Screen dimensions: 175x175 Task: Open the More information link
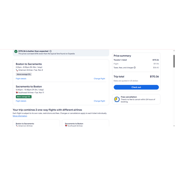click(x=20, y=116)
